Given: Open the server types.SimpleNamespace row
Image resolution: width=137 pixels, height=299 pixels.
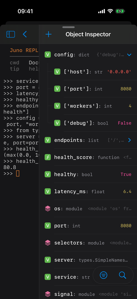Looking at the screenshot, I should 88,260.
